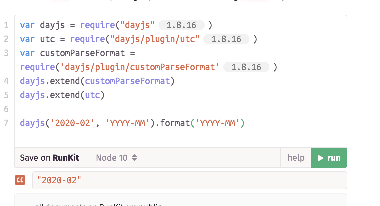Image resolution: width=380 pixels, height=206 pixels.
Task: Click the play triangle icon on the run button
Action: point(322,158)
